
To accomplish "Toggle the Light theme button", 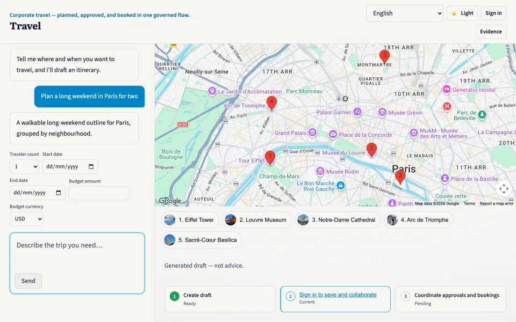I will (462, 13).
